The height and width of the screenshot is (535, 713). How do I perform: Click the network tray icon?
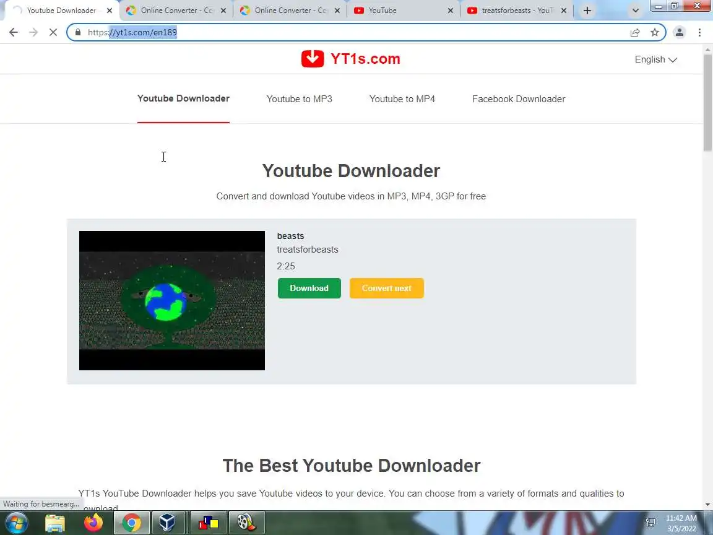tap(650, 522)
